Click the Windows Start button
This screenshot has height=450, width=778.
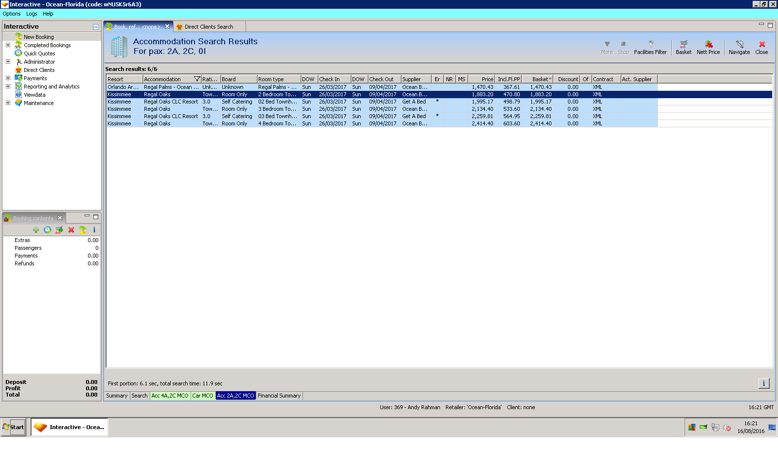(x=14, y=427)
